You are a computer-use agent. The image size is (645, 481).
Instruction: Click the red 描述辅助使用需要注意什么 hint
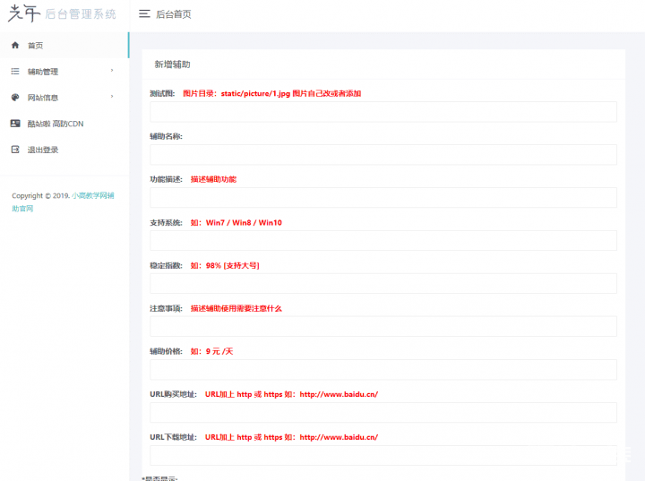pos(236,309)
